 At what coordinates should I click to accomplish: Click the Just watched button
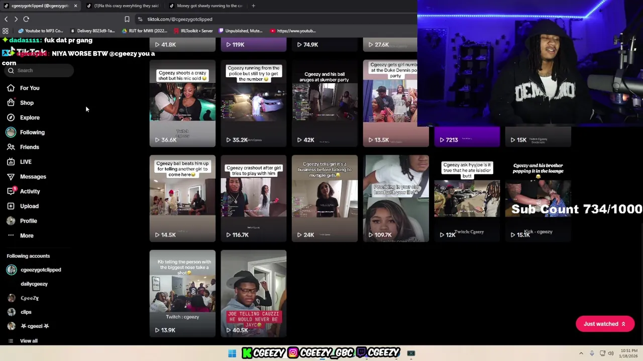[x=605, y=324]
